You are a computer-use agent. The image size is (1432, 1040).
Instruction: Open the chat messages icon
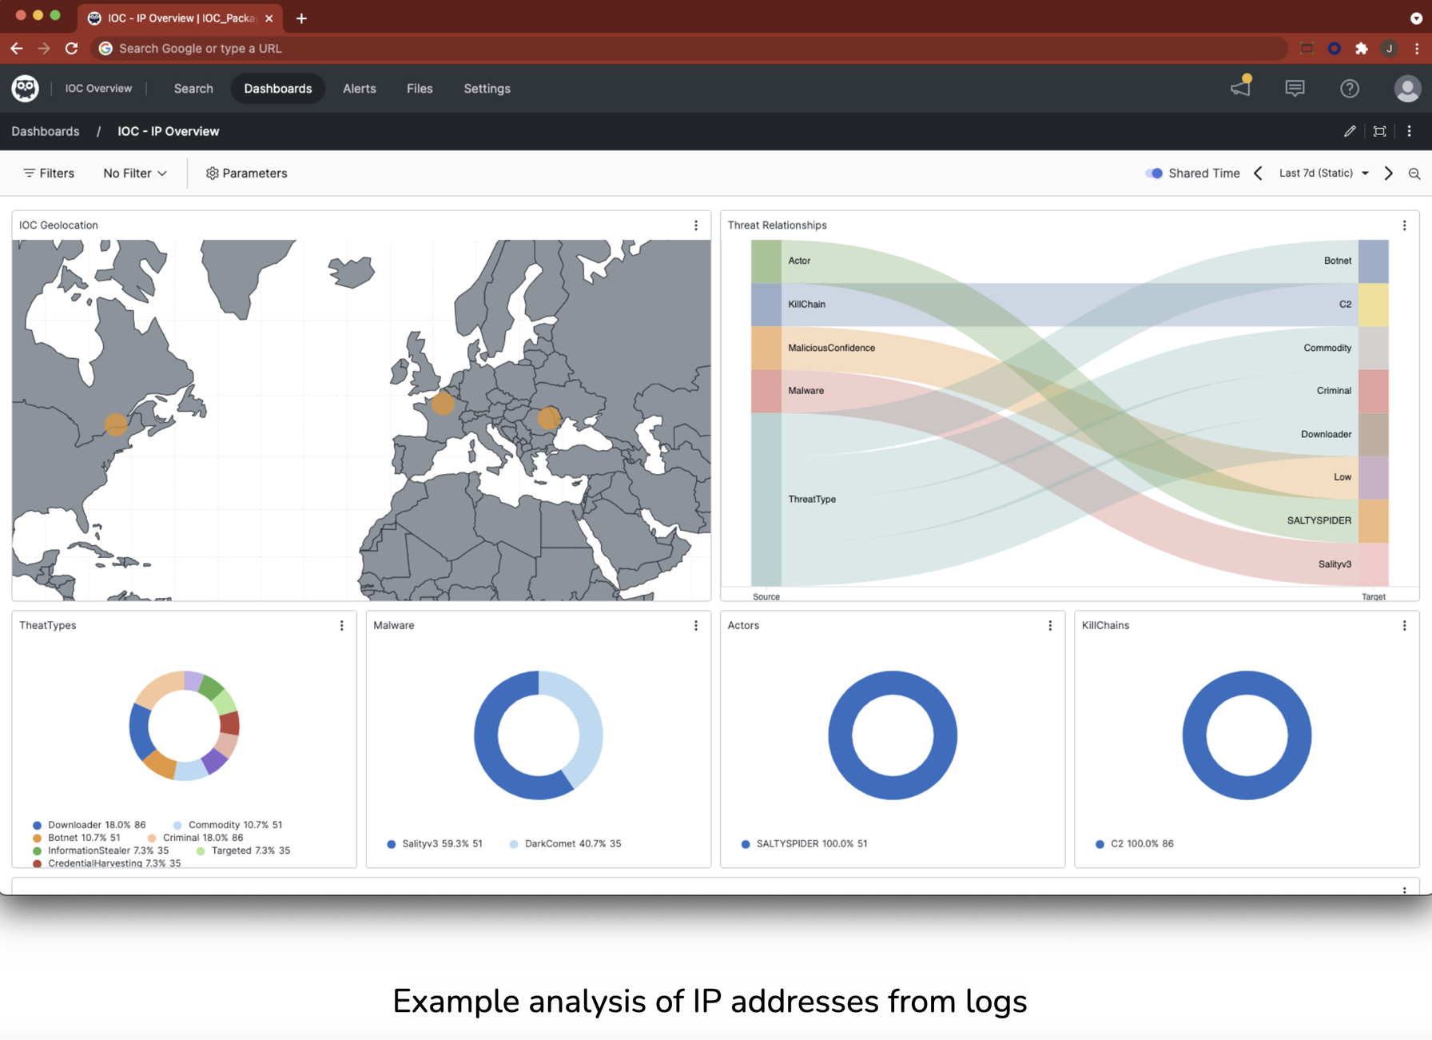coord(1295,88)
